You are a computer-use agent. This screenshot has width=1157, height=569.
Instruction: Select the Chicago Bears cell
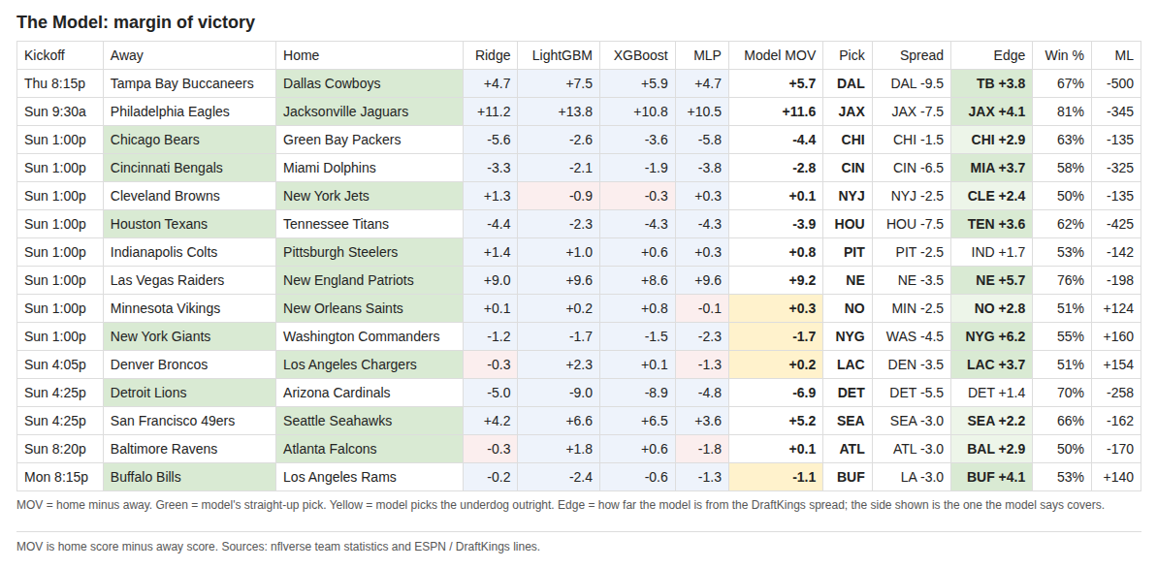click(x=190, y=140)
